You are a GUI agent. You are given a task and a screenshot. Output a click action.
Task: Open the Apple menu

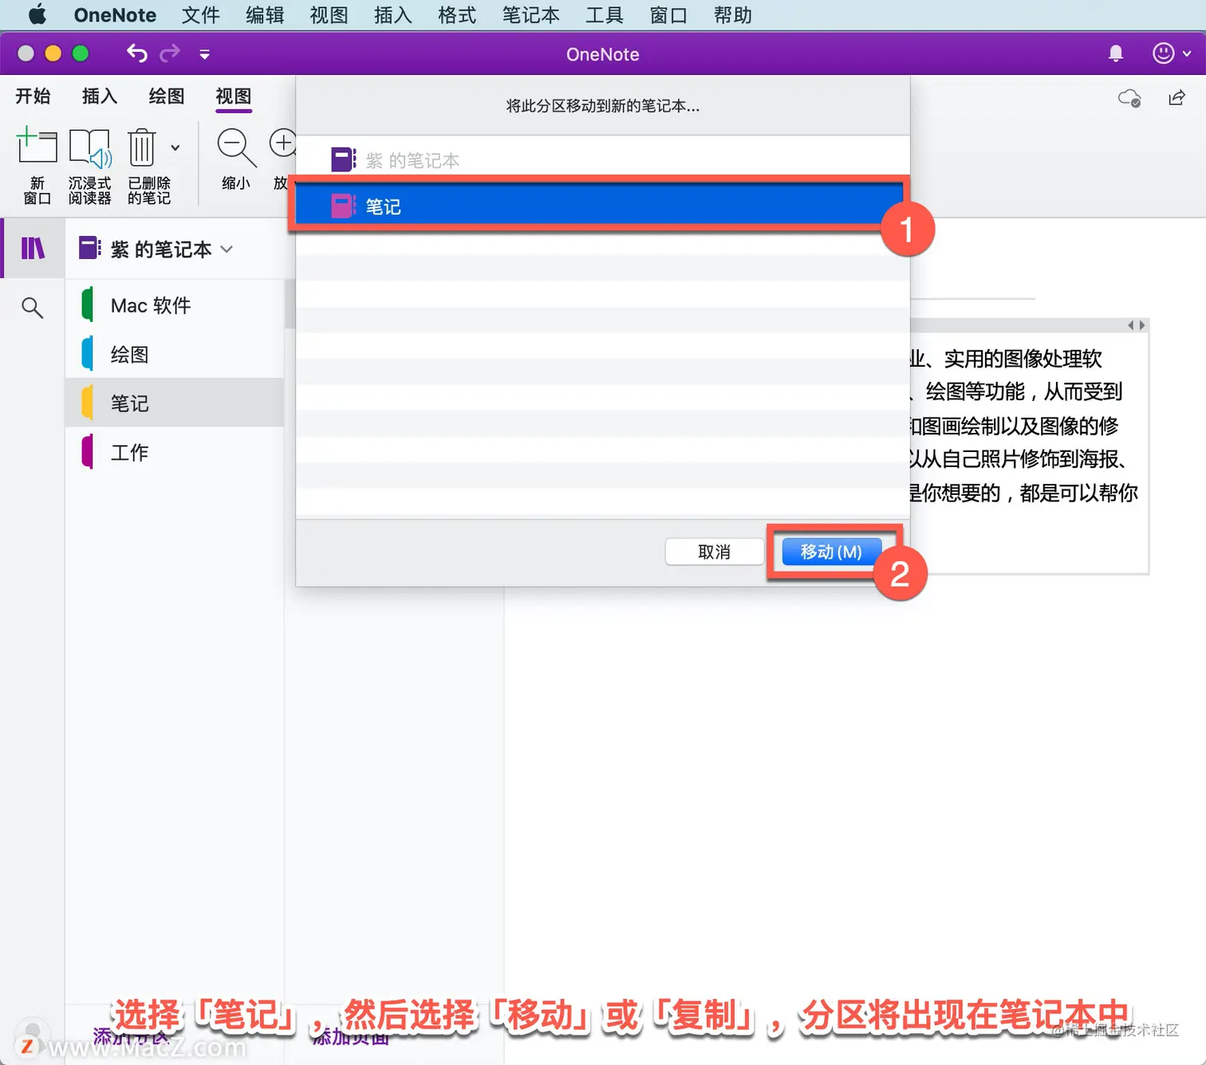pyautogui.click(x=37, y=14)
